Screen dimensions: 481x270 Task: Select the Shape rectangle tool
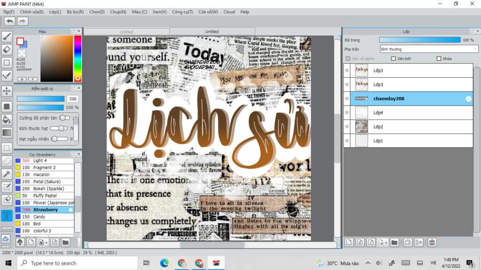tap(7, 62)
